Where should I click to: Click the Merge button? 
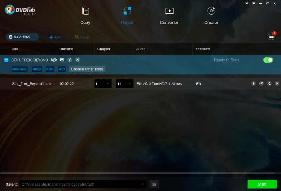[x=82, y=37]
